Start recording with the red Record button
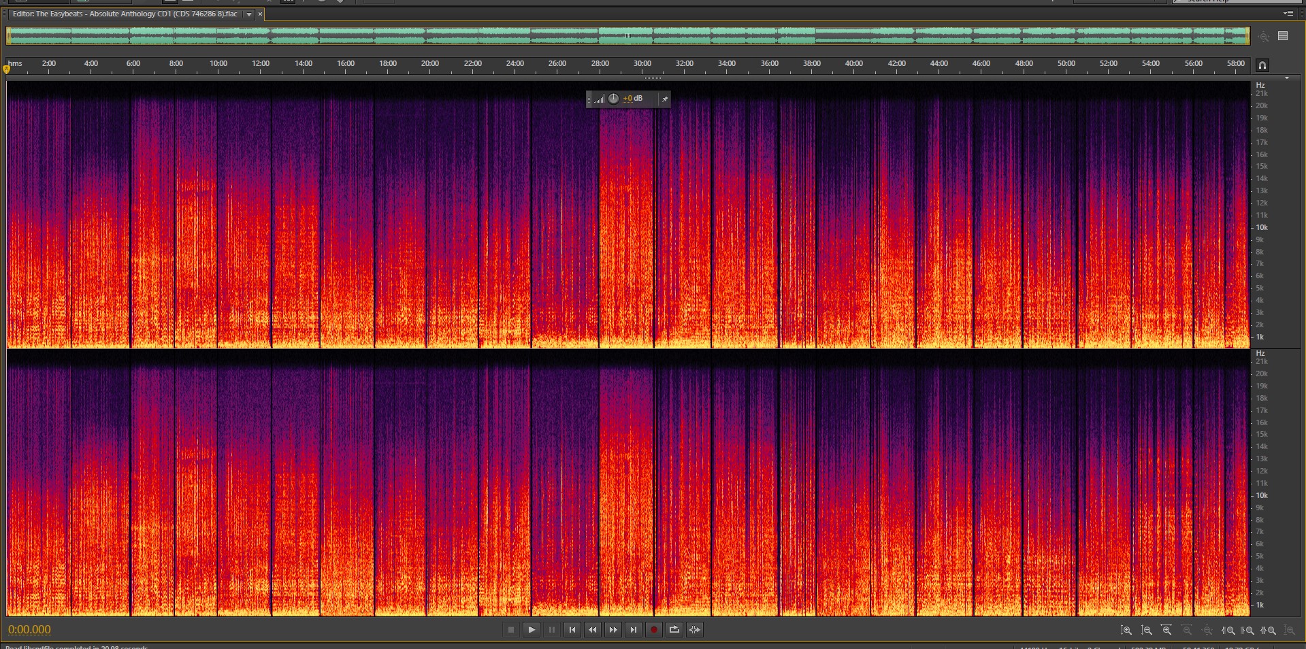1306x649 pixels. 654,630
